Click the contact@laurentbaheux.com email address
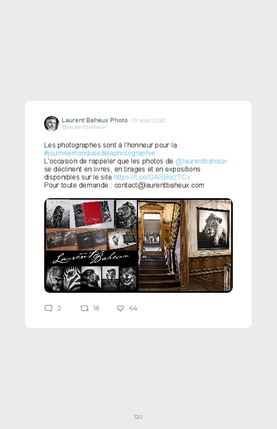The height and width of the screenshot is (429, 277). (159, 185)
